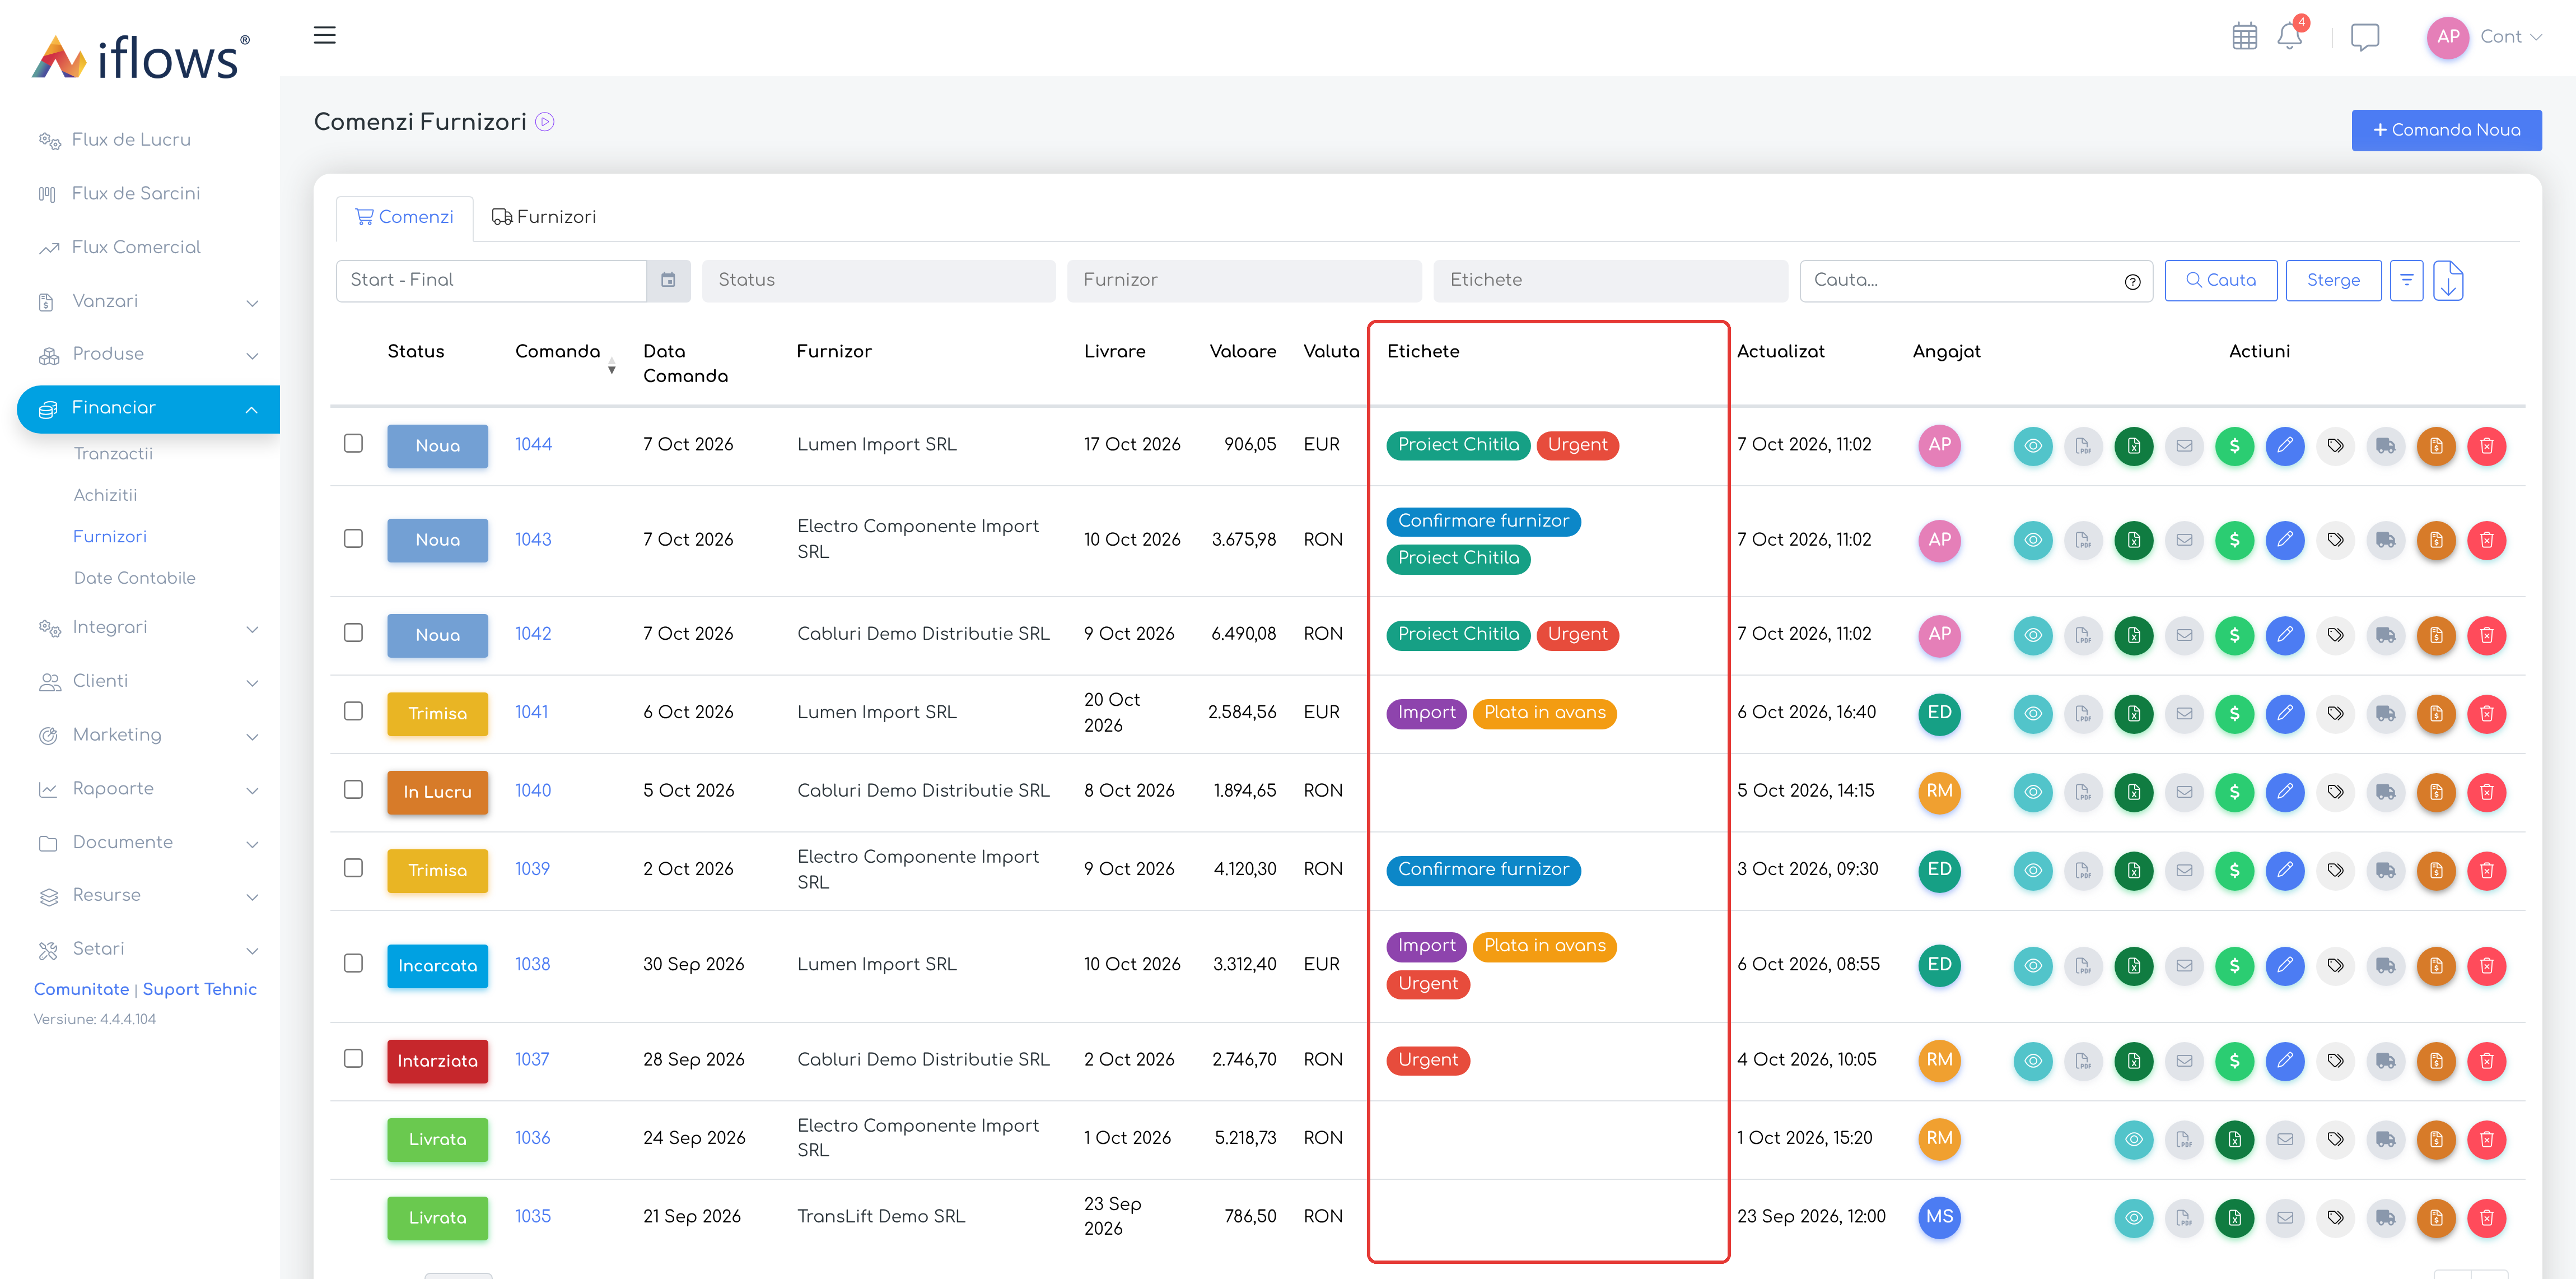Tick the checkbox for order 1040

[353, 789]
